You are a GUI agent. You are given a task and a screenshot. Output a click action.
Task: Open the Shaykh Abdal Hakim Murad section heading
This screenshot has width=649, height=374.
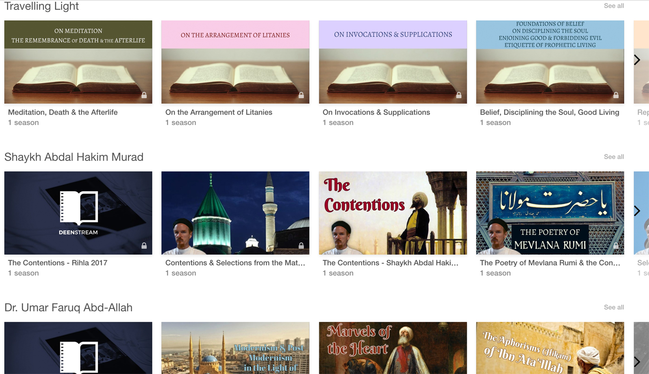[x=74, y=157]
